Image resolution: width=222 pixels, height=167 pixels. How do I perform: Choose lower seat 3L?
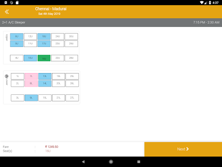(17, 98)
